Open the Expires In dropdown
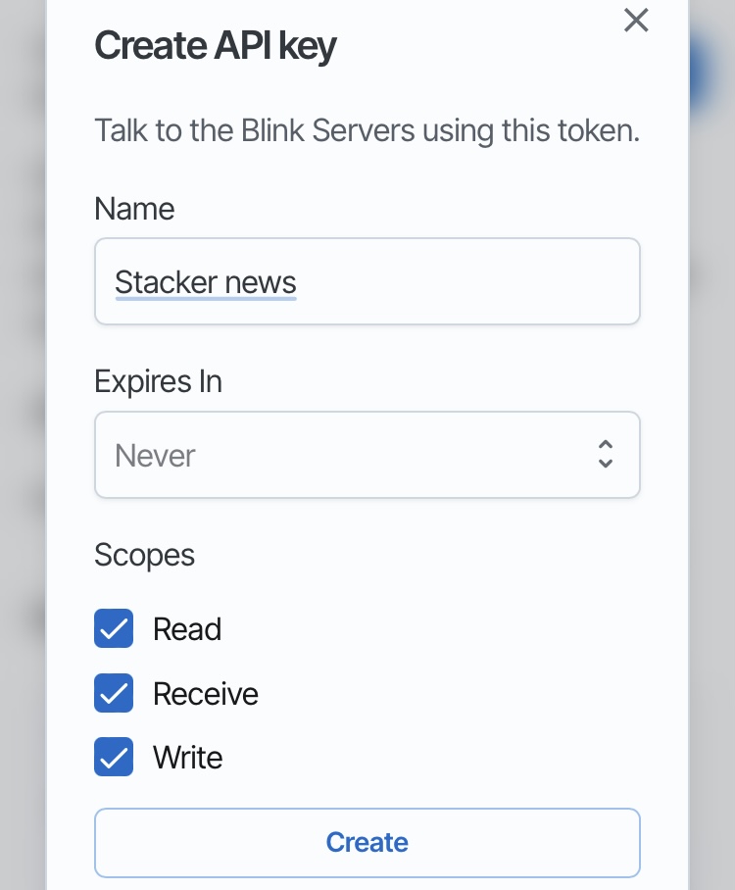This screenshot has height=890, width=735. (367, 455)
